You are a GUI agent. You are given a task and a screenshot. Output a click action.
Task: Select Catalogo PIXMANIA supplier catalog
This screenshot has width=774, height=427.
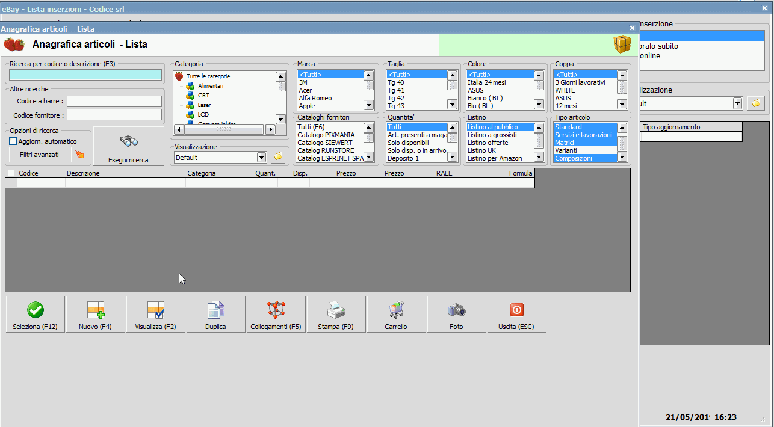[330, 135]
